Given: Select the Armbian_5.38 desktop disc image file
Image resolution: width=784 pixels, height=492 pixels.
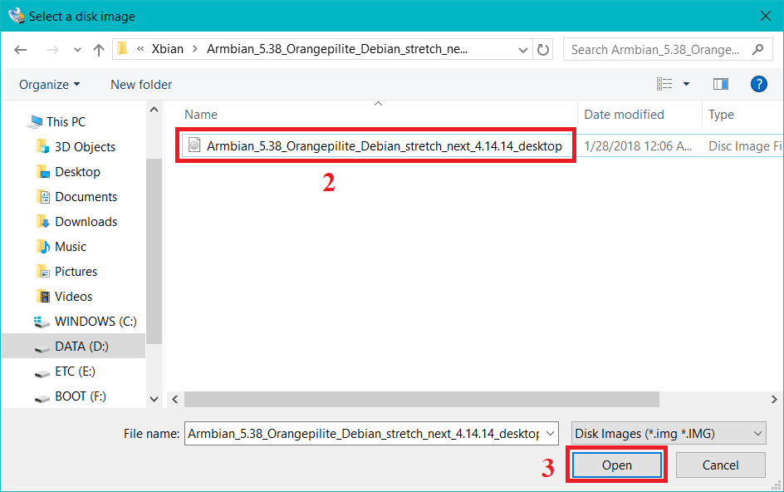Looking at the screenshot, I should 385,145.
